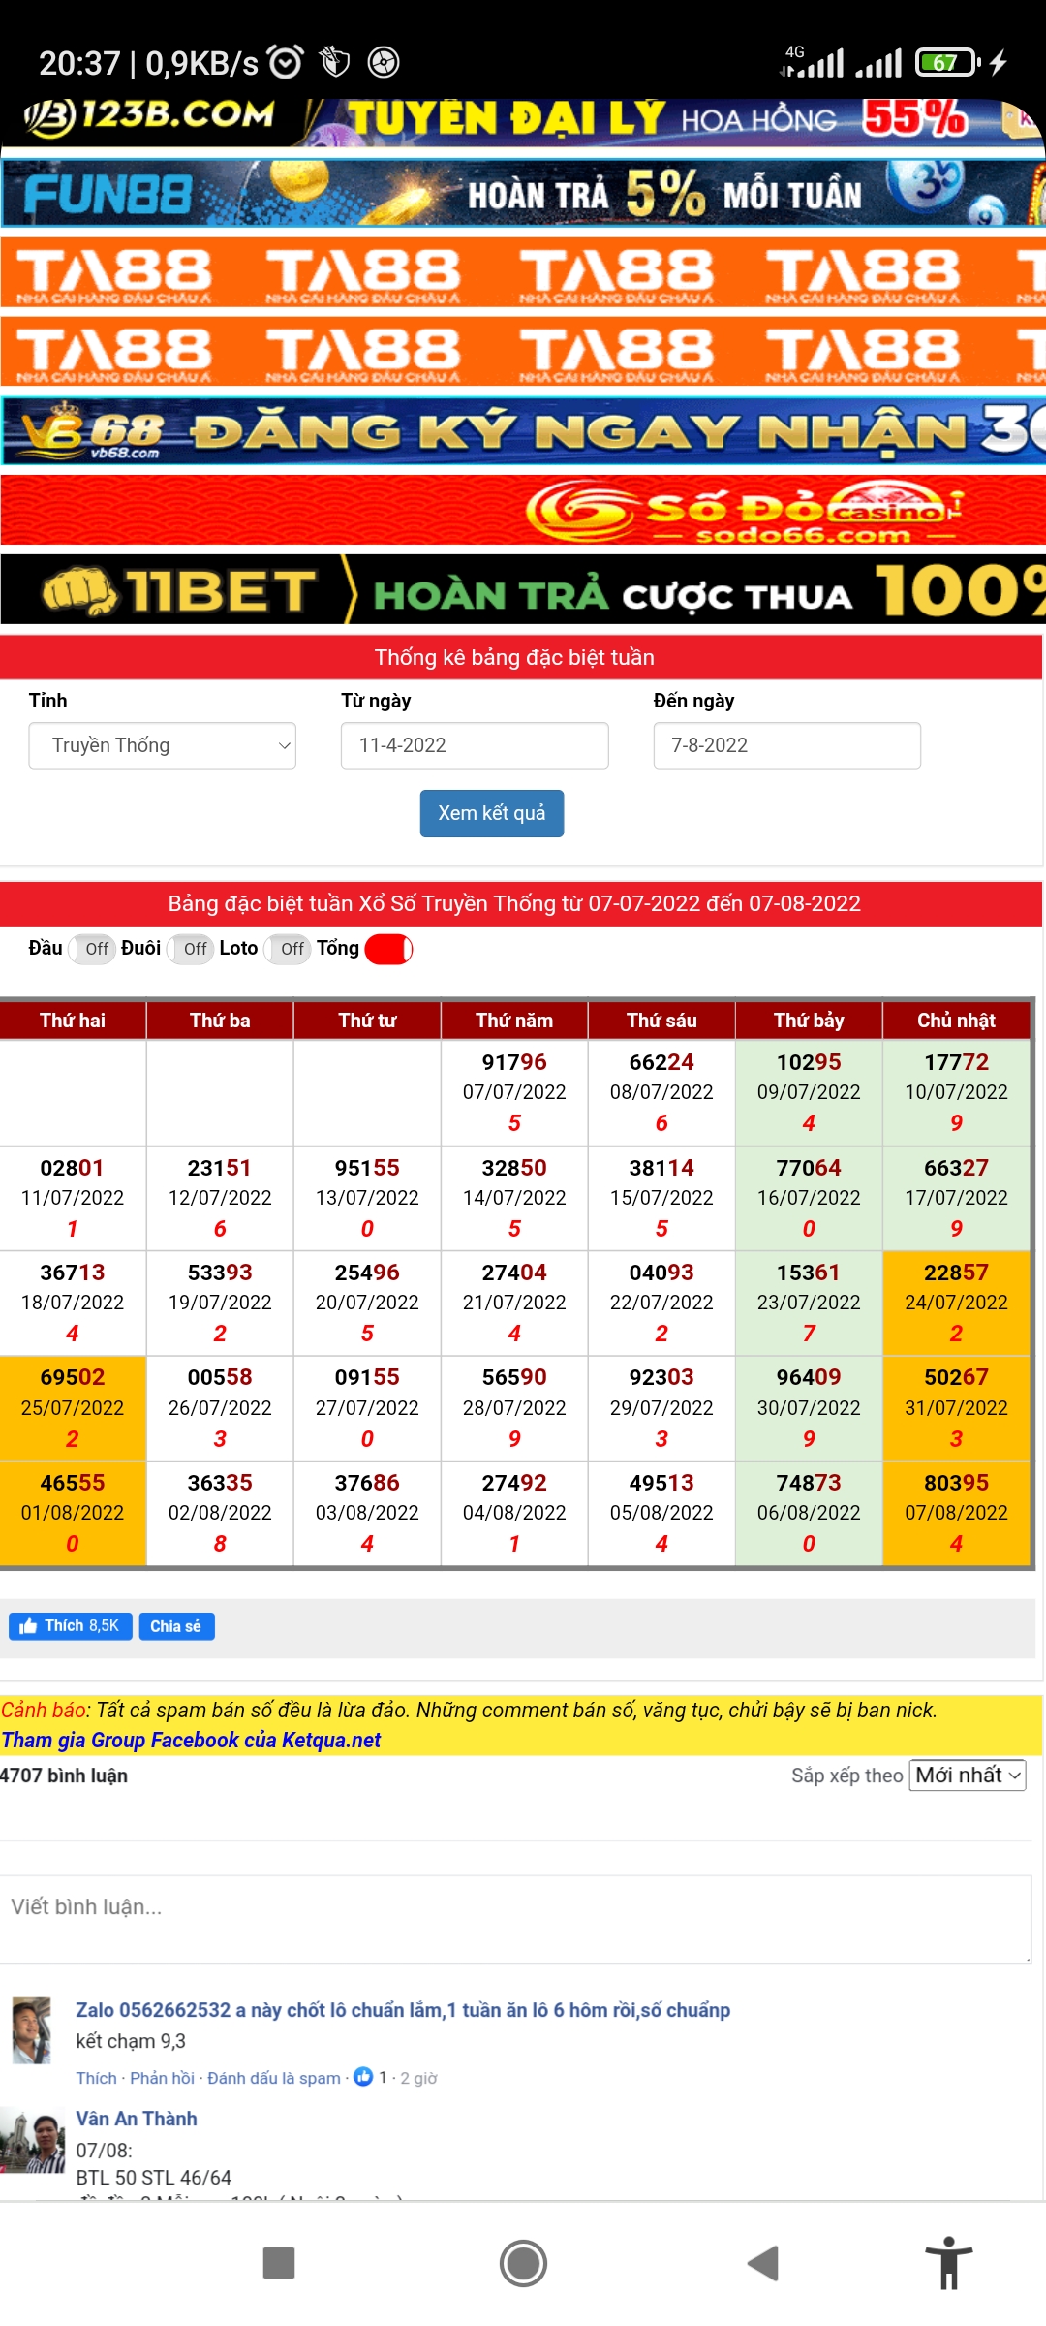Click the Xem kết quả button
1046x2326 pixels.
point(492,813)
